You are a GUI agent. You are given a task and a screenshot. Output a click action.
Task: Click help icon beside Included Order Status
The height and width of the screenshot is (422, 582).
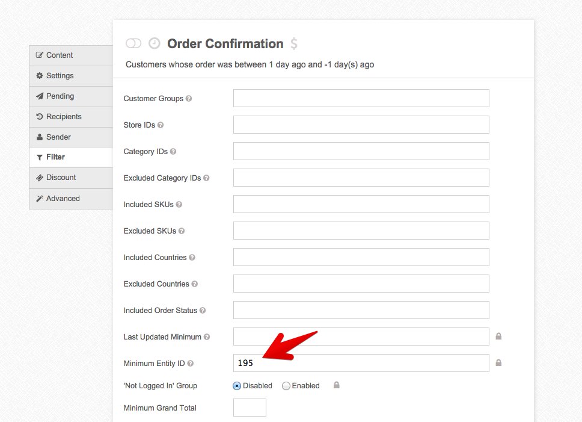pos(203,311)
